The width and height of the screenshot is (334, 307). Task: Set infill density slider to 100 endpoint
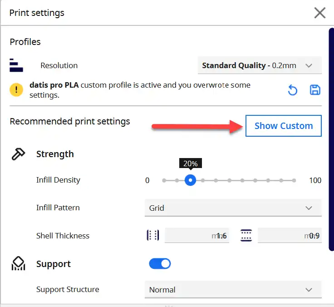click(294, 181)
